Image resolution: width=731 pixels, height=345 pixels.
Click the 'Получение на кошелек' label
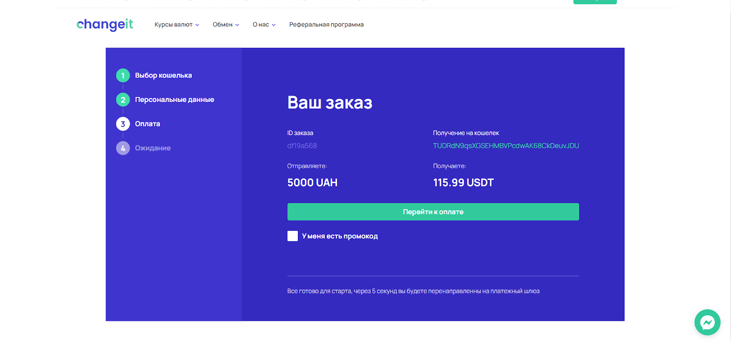[x=466, y=133]
